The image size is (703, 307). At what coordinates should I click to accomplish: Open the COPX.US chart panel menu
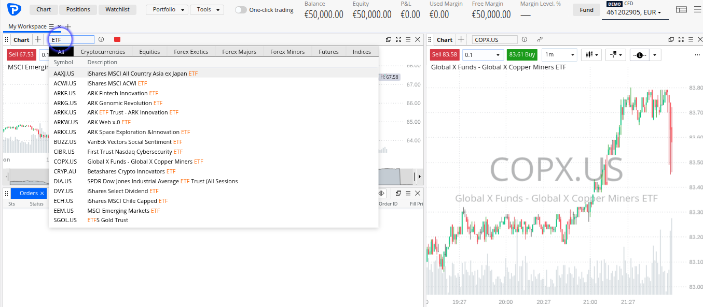click(690, 39)
